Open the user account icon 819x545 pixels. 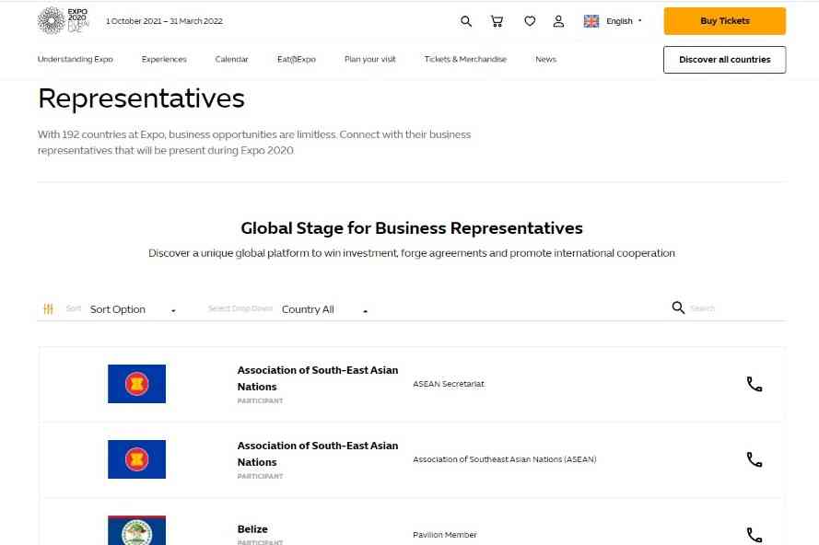pos(558,21)
